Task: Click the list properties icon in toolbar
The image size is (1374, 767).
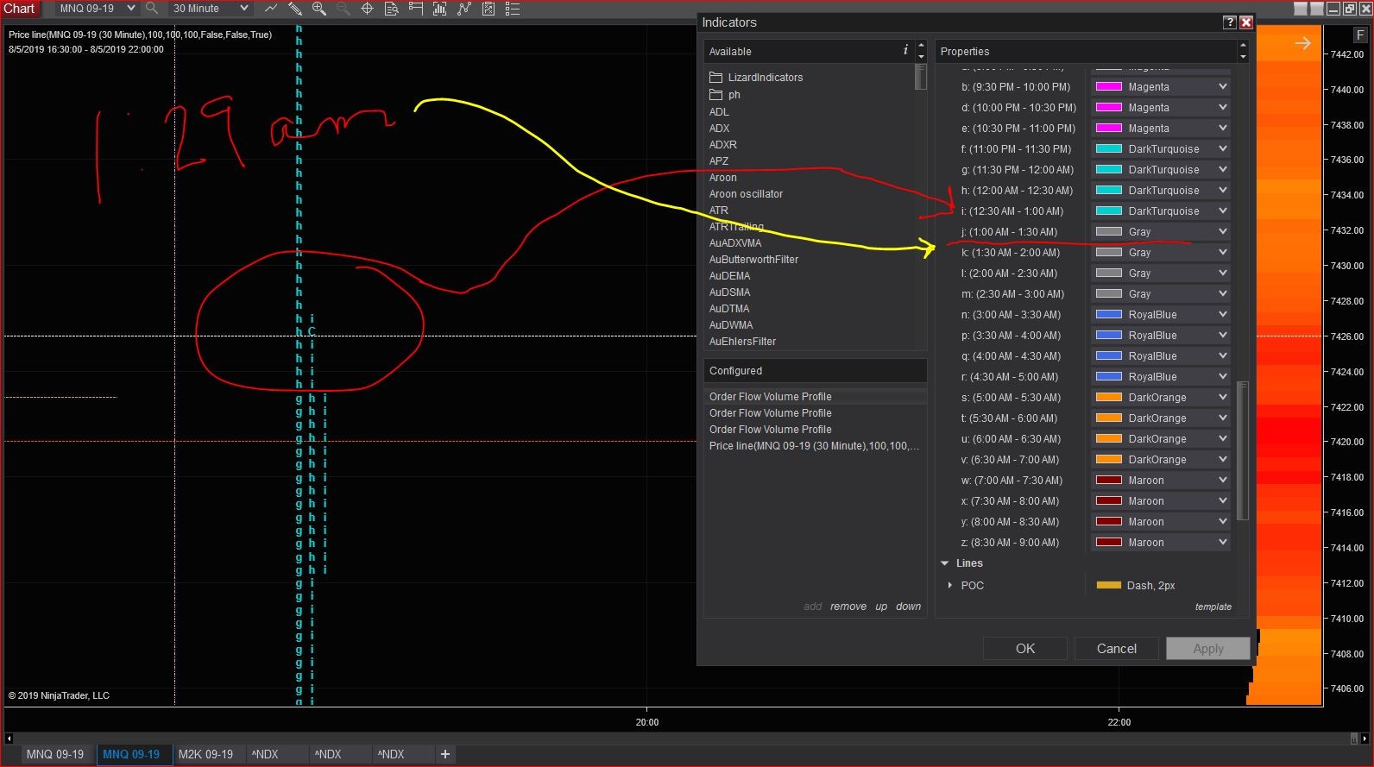Action: coord(513,9)
